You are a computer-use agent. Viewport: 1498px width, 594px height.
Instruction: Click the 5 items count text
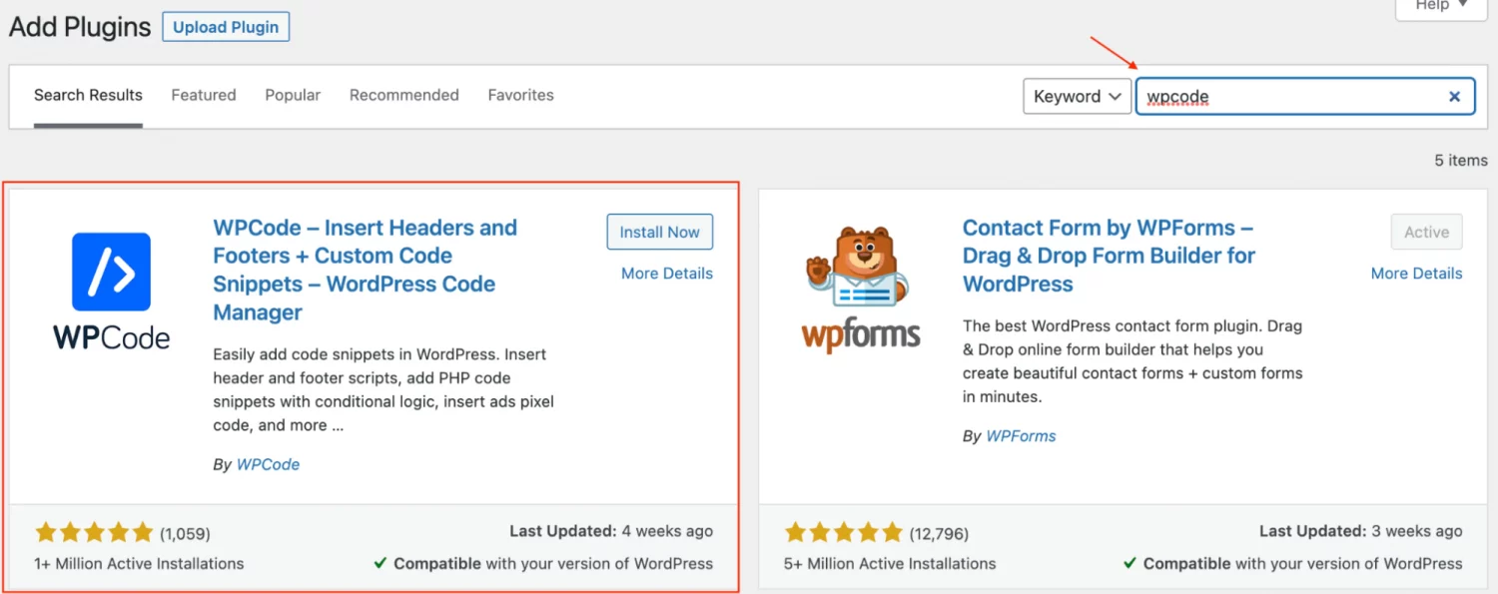click(1461, 161)
